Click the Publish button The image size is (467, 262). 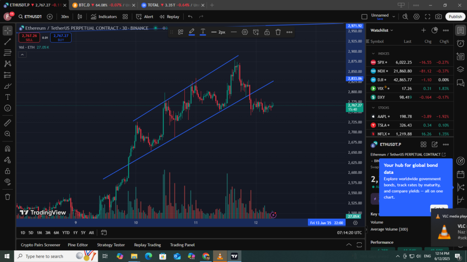(x=455, y=16)
